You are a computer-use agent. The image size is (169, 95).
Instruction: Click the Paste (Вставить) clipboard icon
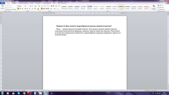pos(2,6)
